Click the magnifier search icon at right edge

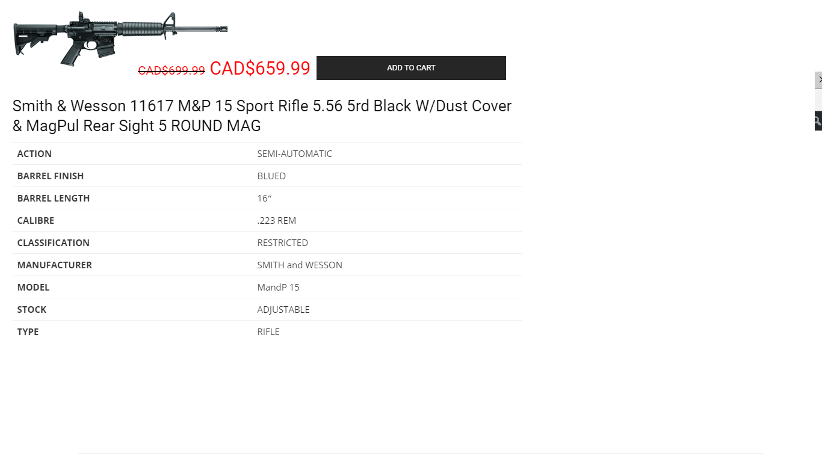818,121
